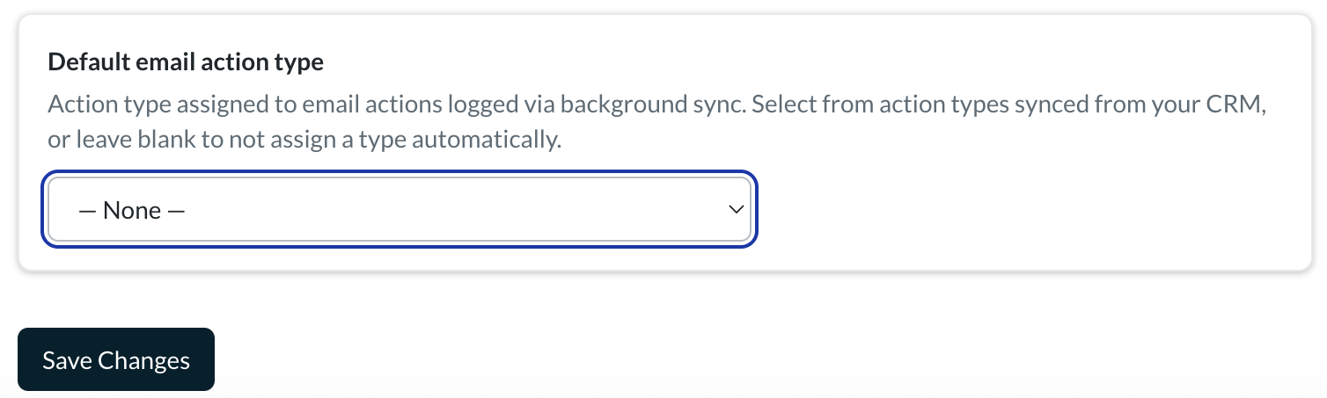1327x398 pixels.
Task: Click the 'Changes' word on the save button
Action: pos(143,360)
